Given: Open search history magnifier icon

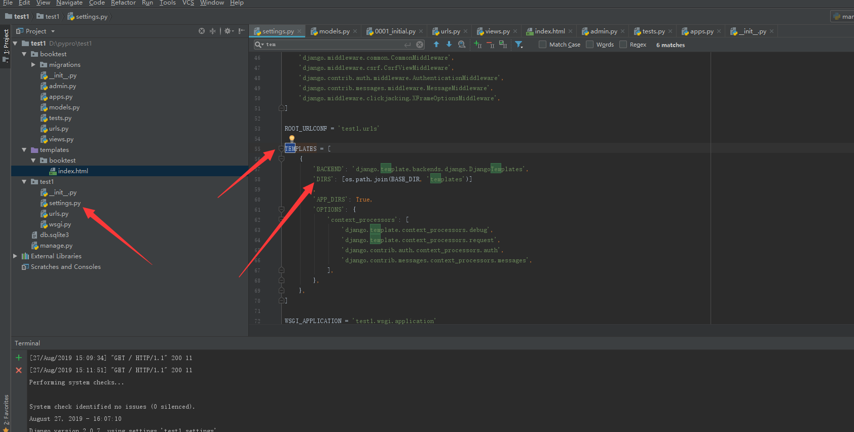Looking at the screenshot, I should click(259, 45).
